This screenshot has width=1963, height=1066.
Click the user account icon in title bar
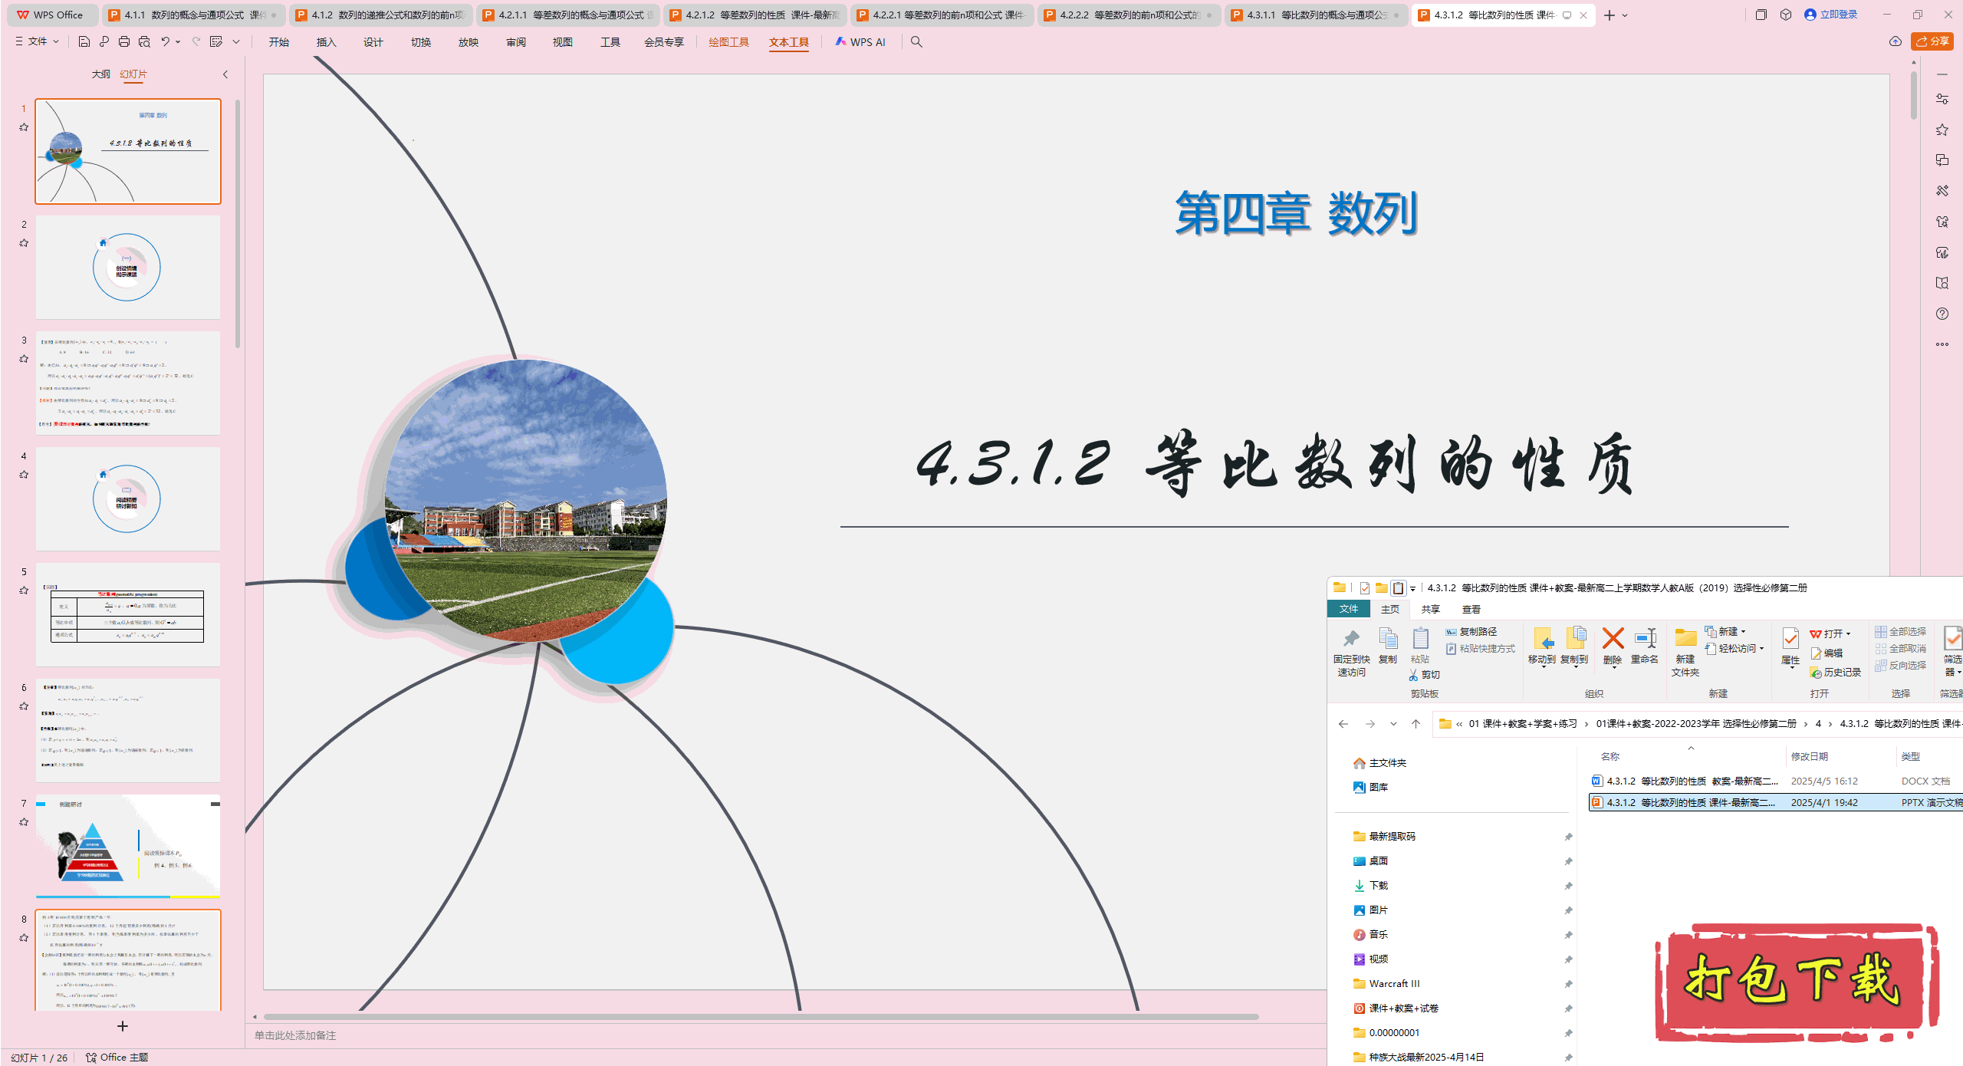[1810, 15]
